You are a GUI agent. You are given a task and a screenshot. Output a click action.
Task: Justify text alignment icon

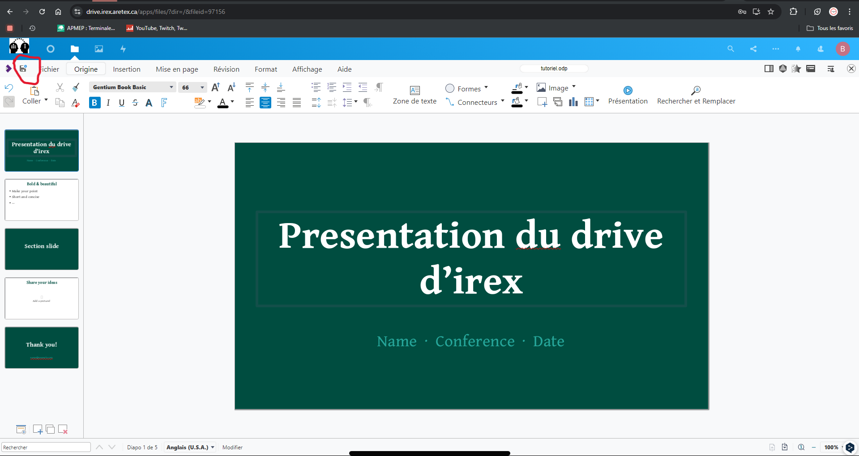coord(297,103)
